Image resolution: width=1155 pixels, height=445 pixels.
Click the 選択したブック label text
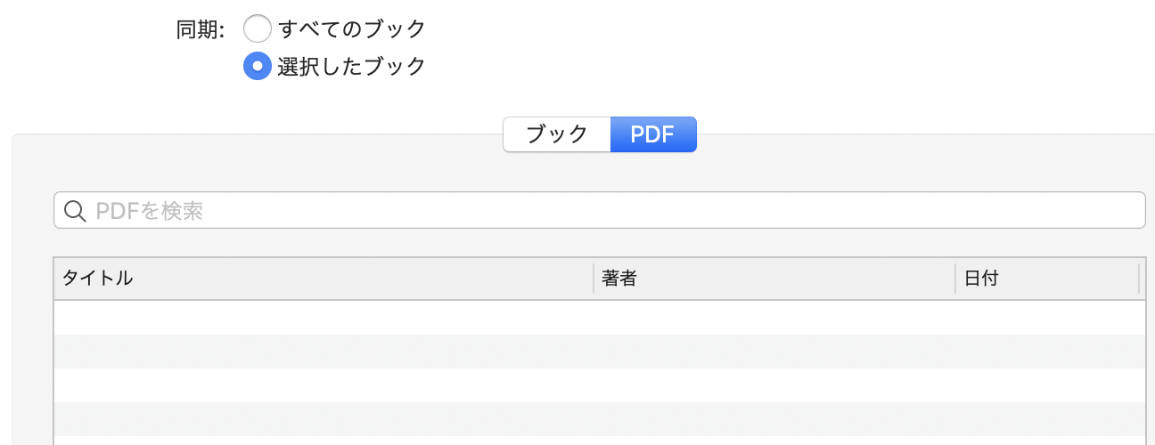point(352,67)
